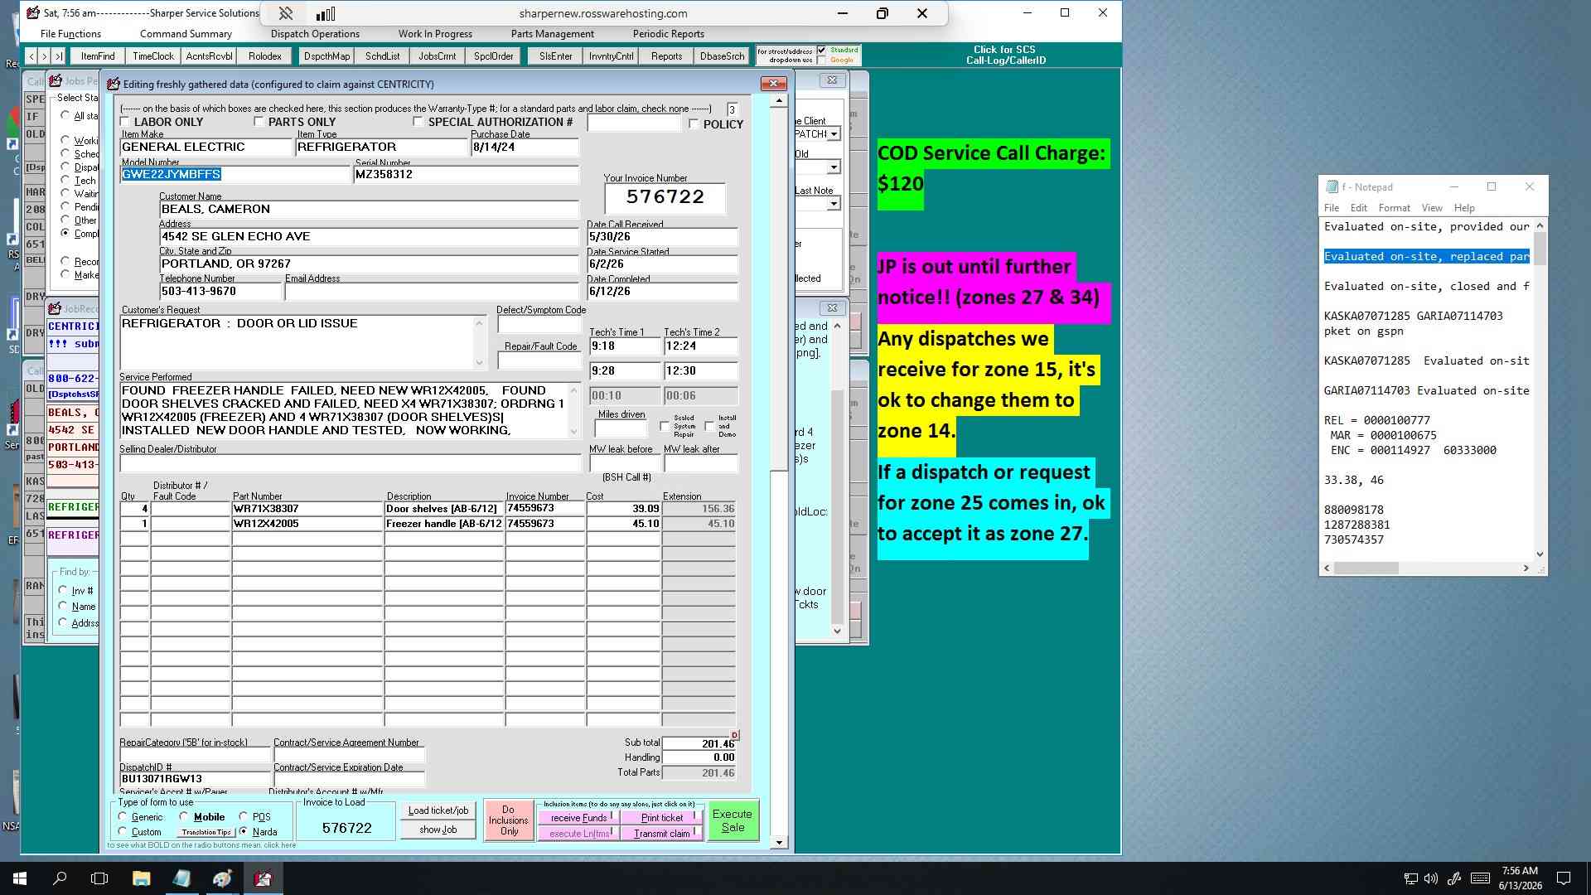Viewport: 1591px width, 895px height.
Task: Expand the Old dropdown arrow
Action: click(834, 167)
